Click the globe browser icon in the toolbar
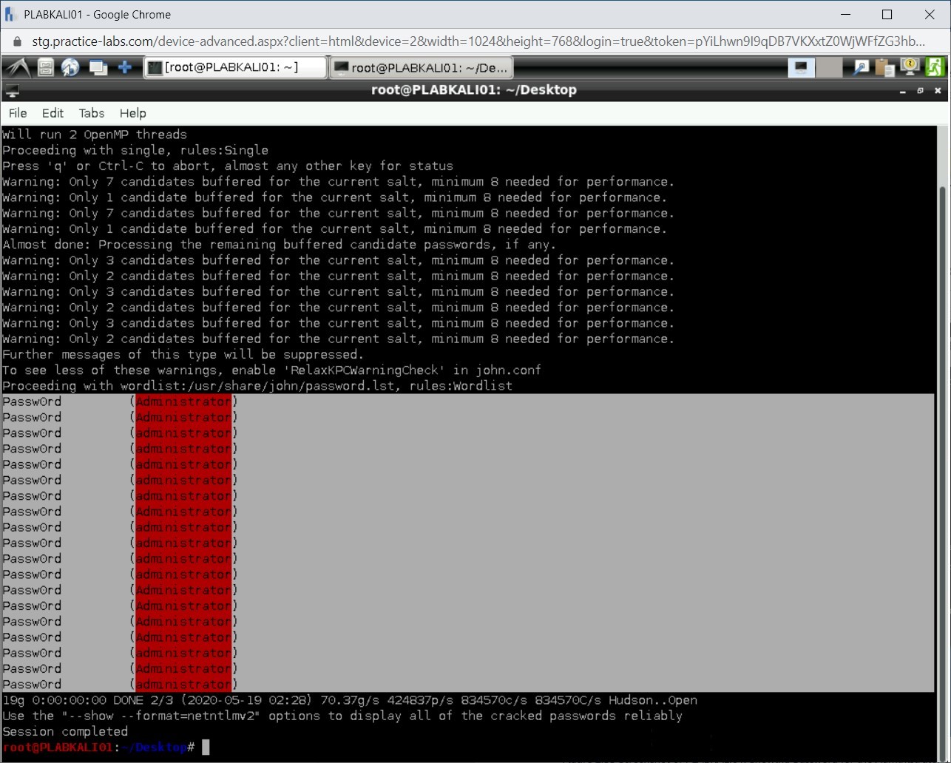The image size is (951, 763). pyautogui.click(x=70, y=67)
